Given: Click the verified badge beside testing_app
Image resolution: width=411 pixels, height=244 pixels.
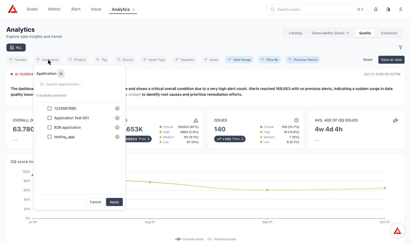Looking at the screenshot, I should pos(117,137).
